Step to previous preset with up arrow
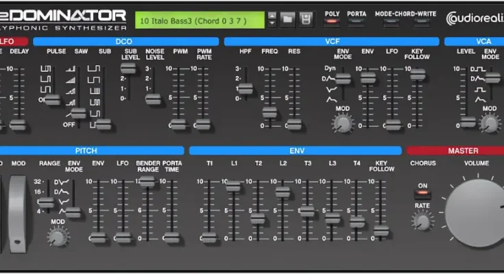The width and height of the screenshot is (504, 274). pos(272,15)
